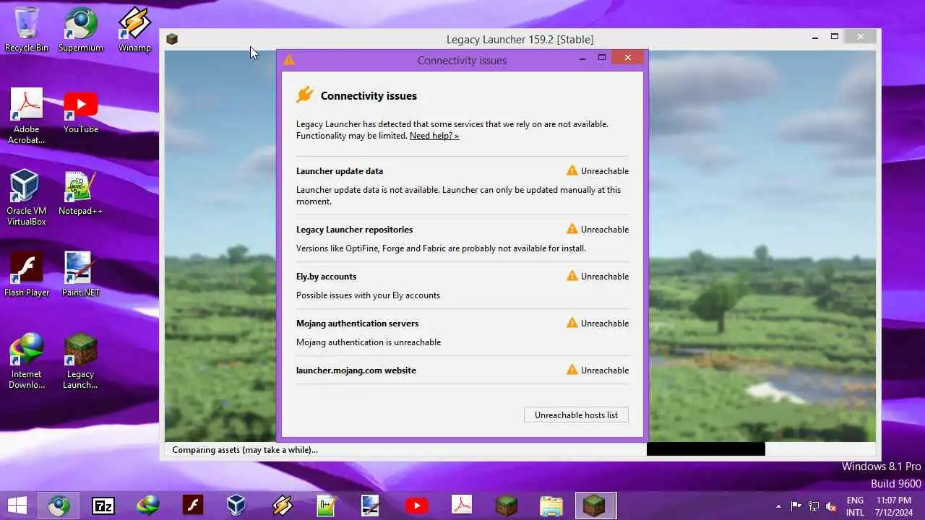Show hidden tray icons arrow
This screenshot has height=520, width=925.
pos(778,506)
